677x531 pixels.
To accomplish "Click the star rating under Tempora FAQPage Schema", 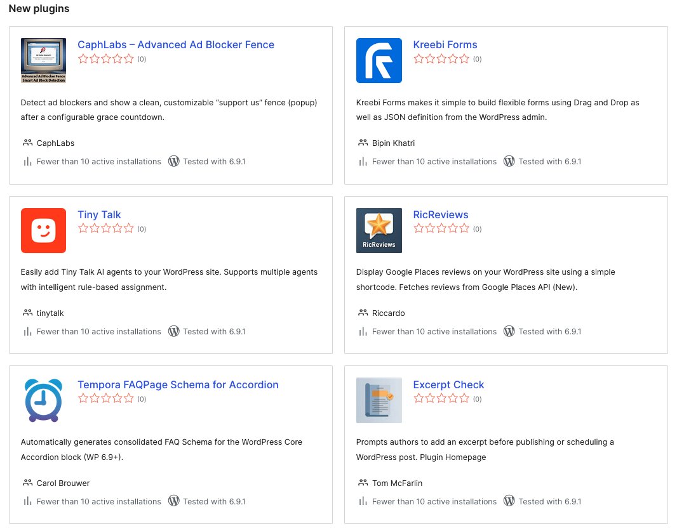I will click(x=106, y=398).
